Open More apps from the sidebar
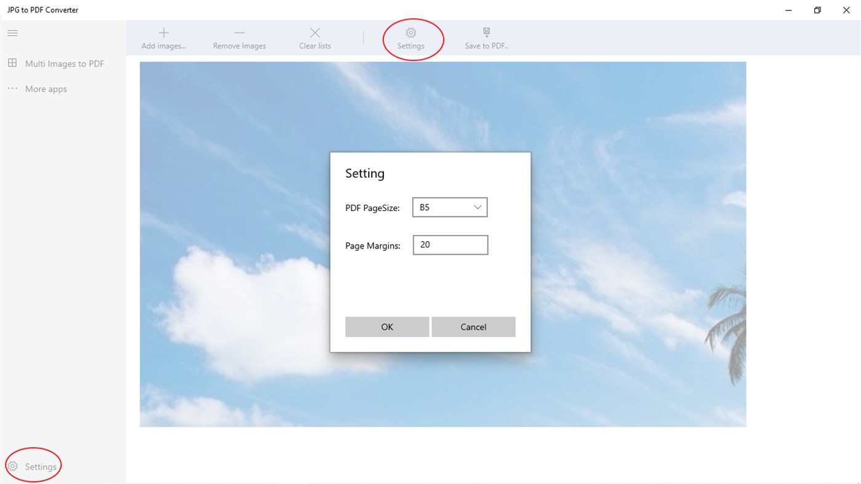The height and width of the screenshot is (484, 861). [x=46, y=88]
